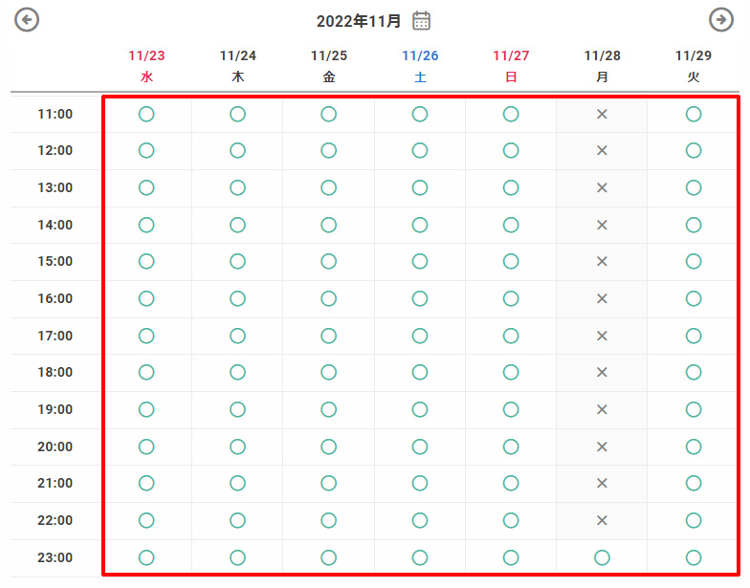Go to the next week arrow
Viewport: 750px width, 588px height.
coord(720,20)
